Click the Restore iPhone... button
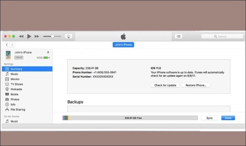The width and height of the screenshot is (246, 146). point(196,85)
